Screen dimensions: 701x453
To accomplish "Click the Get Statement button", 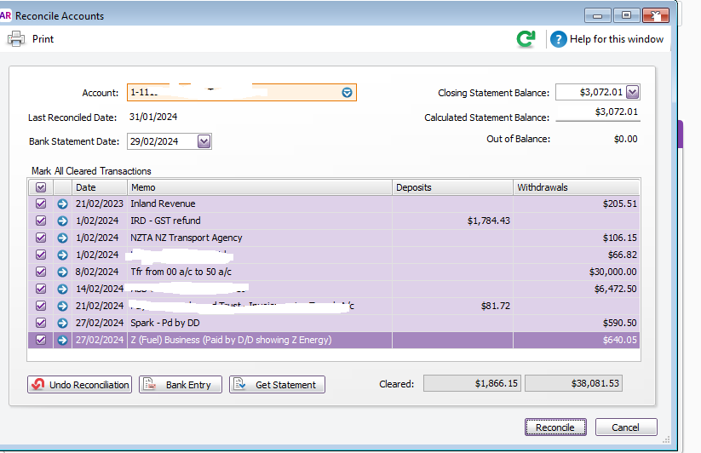I will coord(277,385).
